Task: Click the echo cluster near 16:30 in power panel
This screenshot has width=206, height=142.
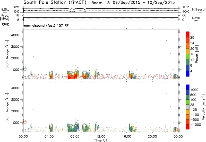Action: click(132, 75)
